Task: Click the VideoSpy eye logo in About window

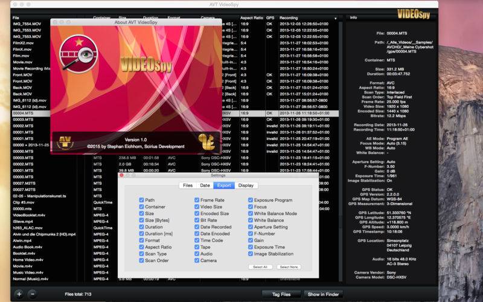Action: point(79,54)
